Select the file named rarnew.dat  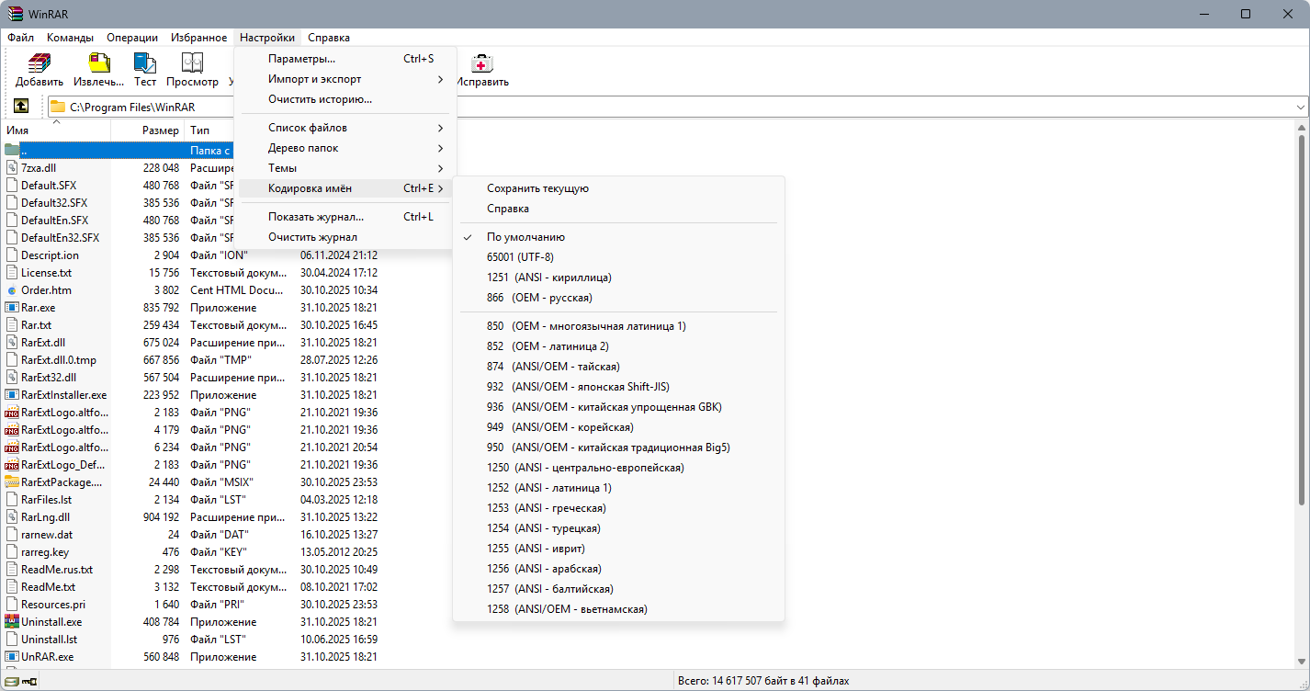(47, 535)
